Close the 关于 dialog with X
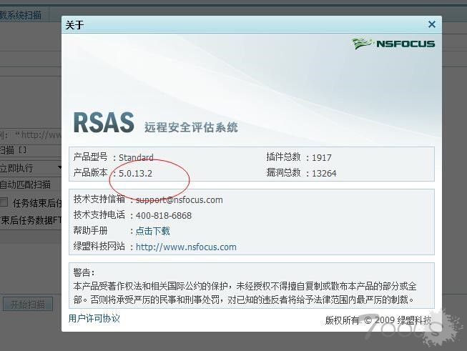Screen dimensions: 467x351 [x=431, y=24]
